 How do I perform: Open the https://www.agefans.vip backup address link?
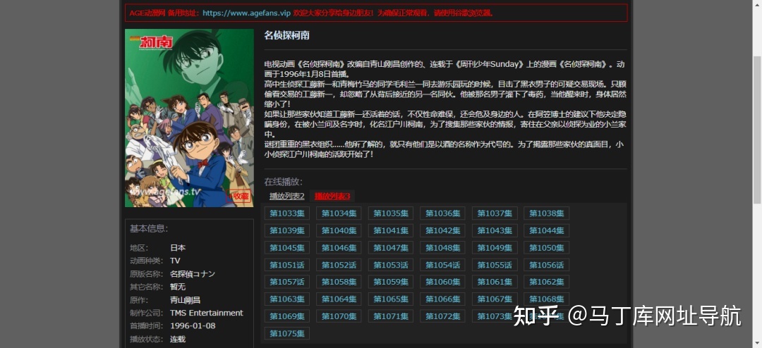click(246, 13)
